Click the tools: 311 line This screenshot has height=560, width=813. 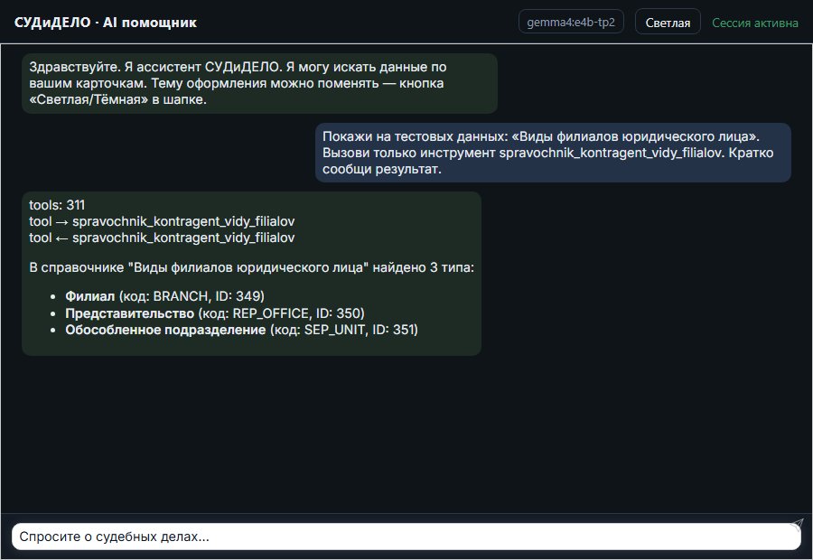coord(57,205)
